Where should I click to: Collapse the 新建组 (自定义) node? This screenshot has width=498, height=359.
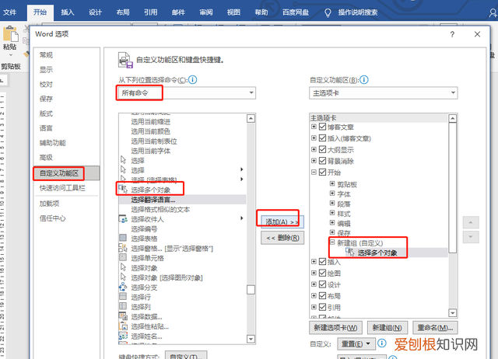332,242
